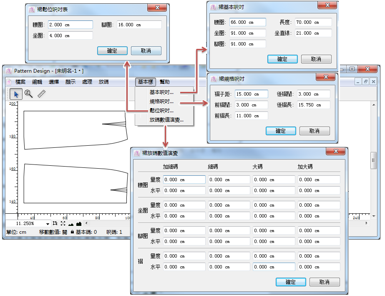Open the 基本樣 menu

pos(146,82)
